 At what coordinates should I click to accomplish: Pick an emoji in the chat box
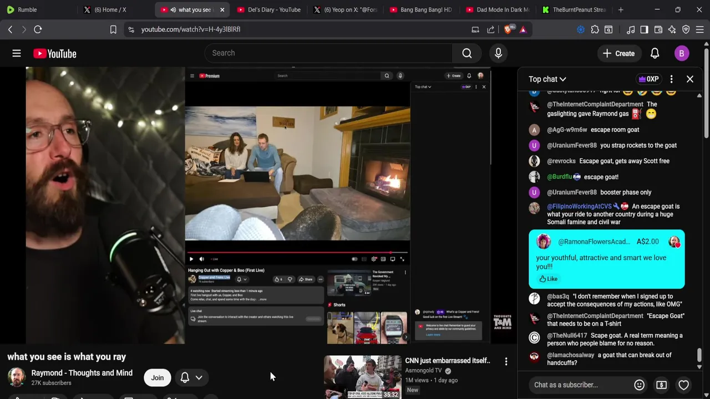tap(639, 385)
